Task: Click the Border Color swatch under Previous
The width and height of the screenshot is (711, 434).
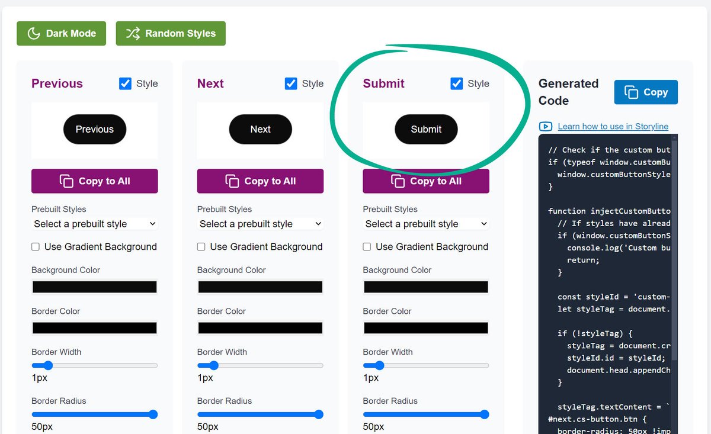Action: click(x=94, y=327)
